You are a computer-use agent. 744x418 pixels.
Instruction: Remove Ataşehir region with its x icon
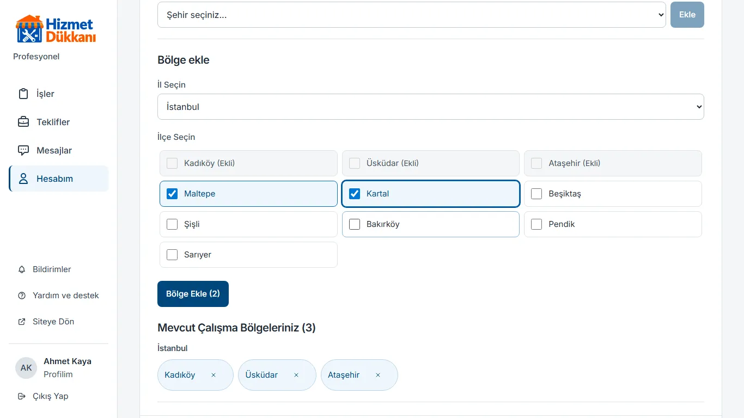point(378,375)
